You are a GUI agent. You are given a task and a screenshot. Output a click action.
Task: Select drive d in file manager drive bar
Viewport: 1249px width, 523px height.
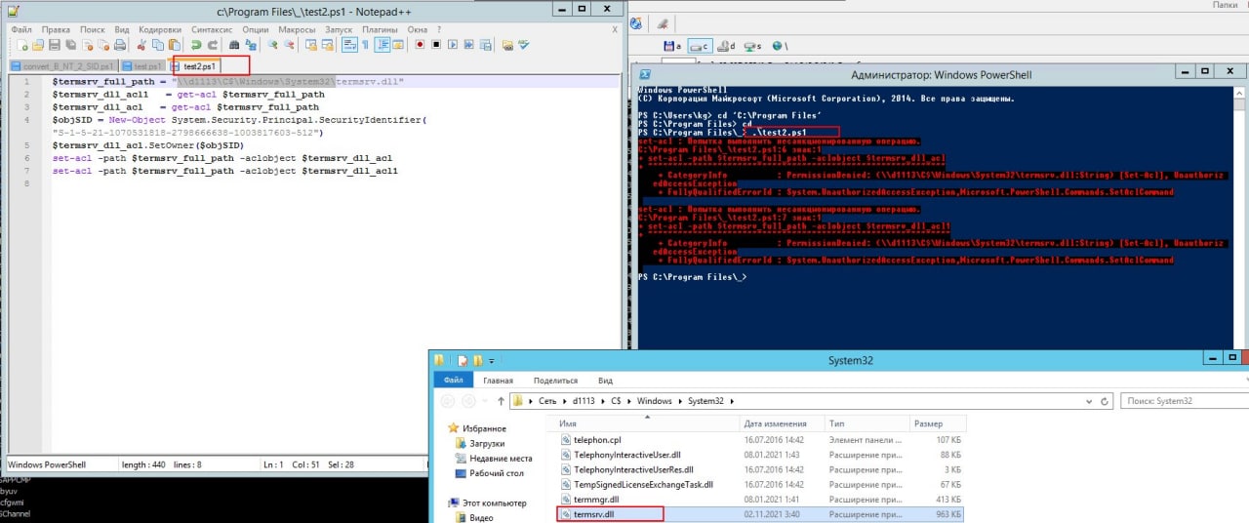coord(727,46)
